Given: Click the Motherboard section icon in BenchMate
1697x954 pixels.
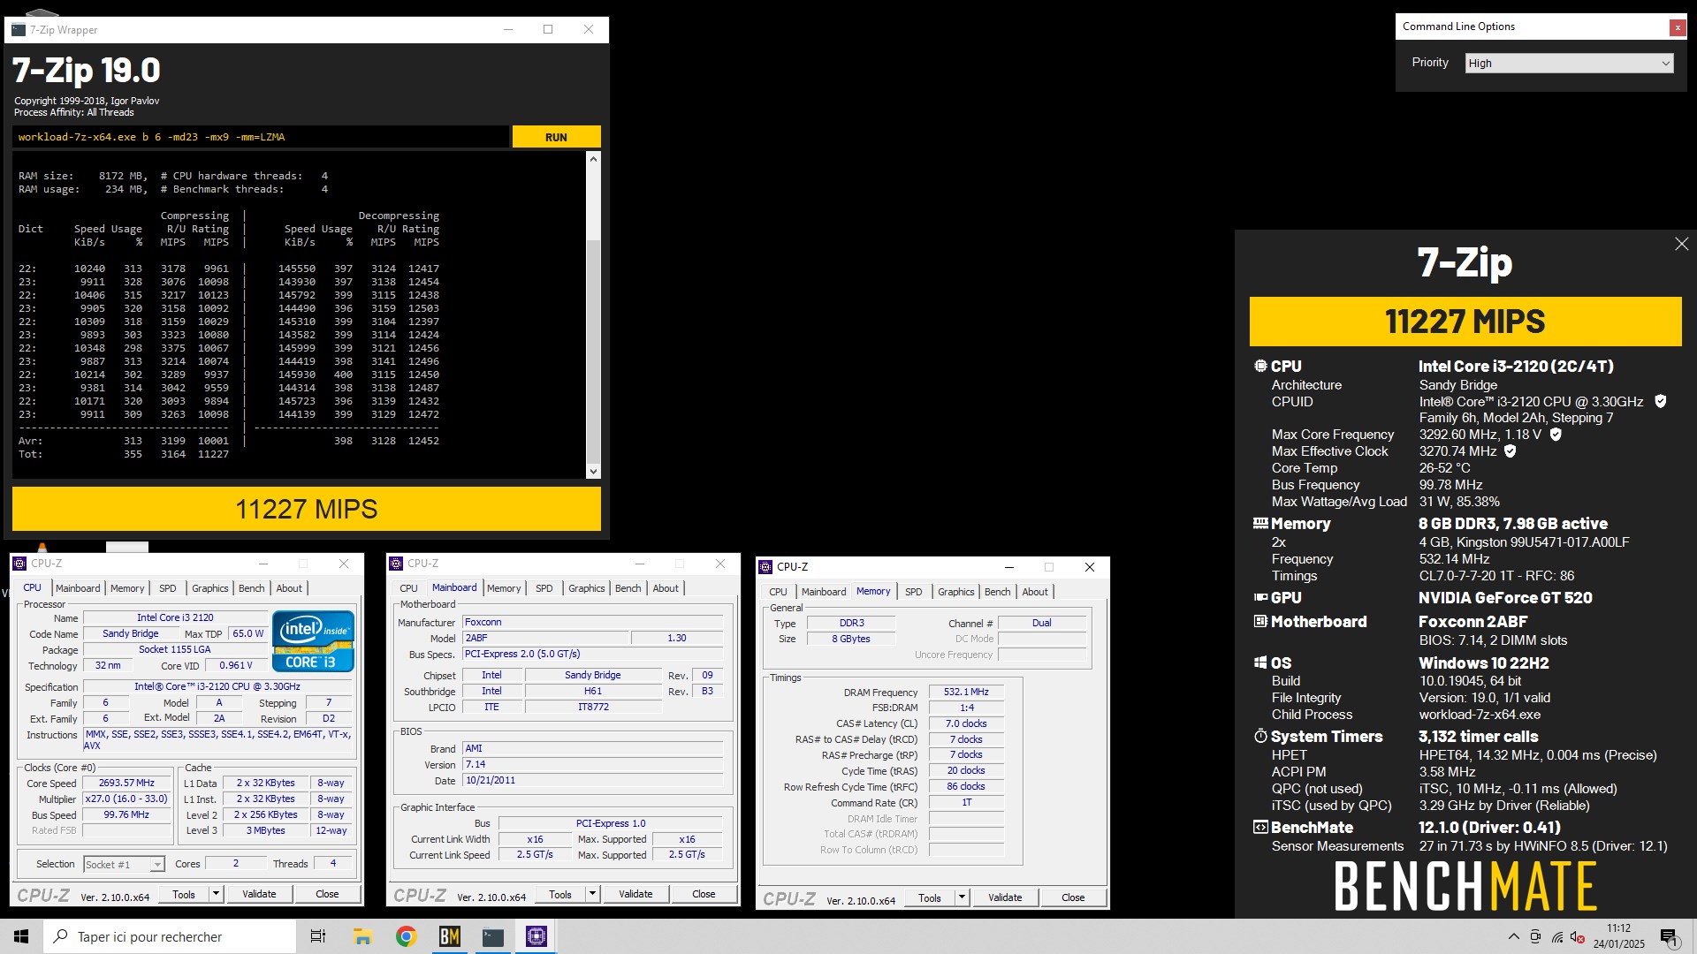Looking at the screenshot, I should (1260, 621).
